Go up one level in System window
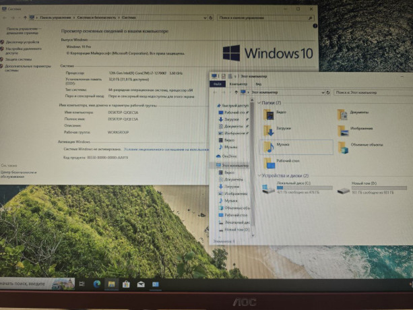Viewport: 413px width, 310px height. 25,18
